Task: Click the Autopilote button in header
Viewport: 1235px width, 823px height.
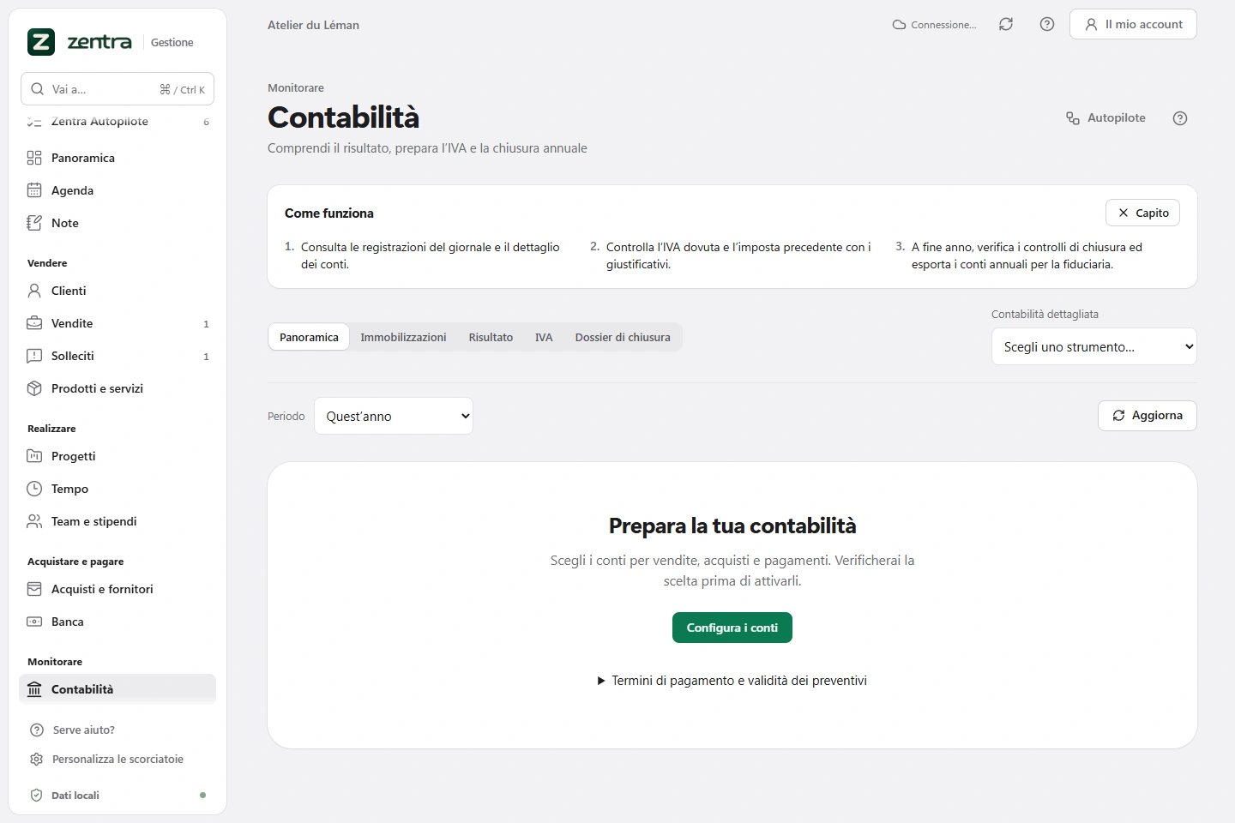Action: [1106, 118]
